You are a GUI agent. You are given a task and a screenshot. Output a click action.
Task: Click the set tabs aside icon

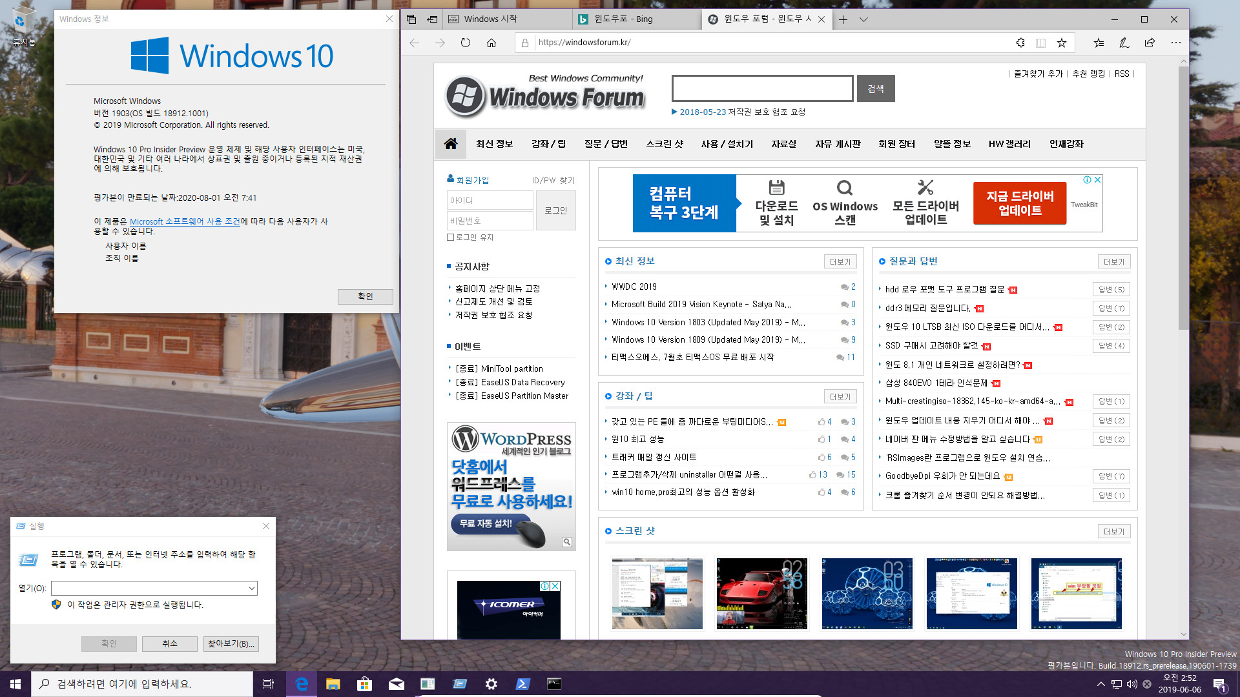pyautogui.click(x=432, y=19)
